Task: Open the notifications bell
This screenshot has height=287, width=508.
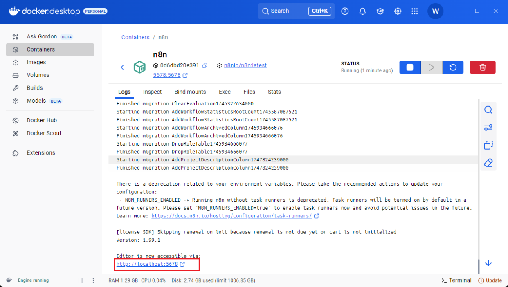Action: (362, 11)
